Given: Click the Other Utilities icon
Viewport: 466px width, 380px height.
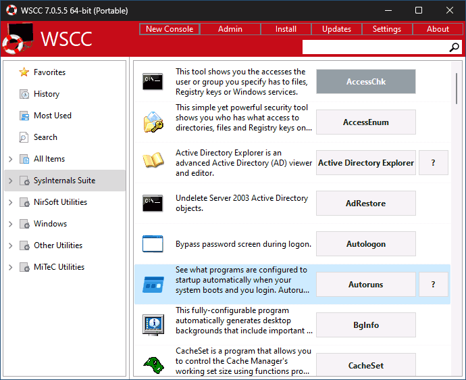Looking at the screenshot, I should tap(24, 245).
